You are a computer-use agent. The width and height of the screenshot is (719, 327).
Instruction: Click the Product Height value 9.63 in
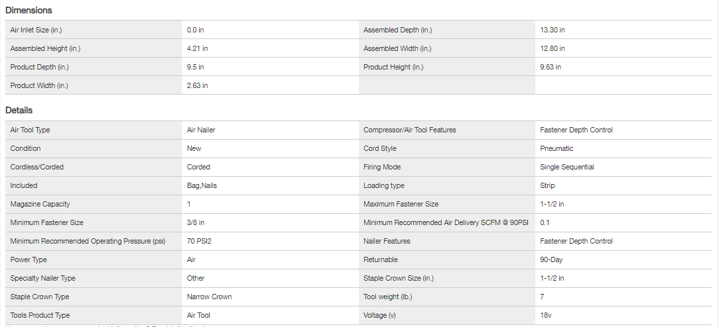[x=551, y=67]
